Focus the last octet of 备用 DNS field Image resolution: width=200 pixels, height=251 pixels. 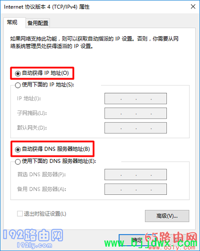158,189
